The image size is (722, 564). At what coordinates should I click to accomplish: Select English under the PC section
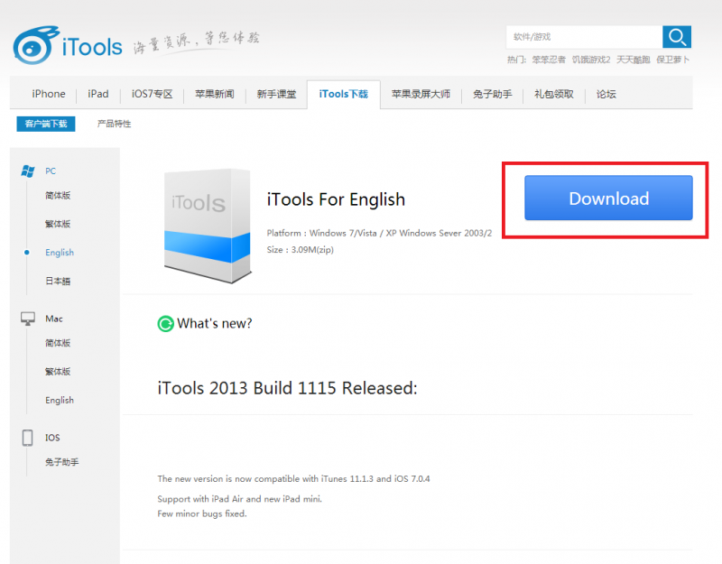(x=60, y=253)
